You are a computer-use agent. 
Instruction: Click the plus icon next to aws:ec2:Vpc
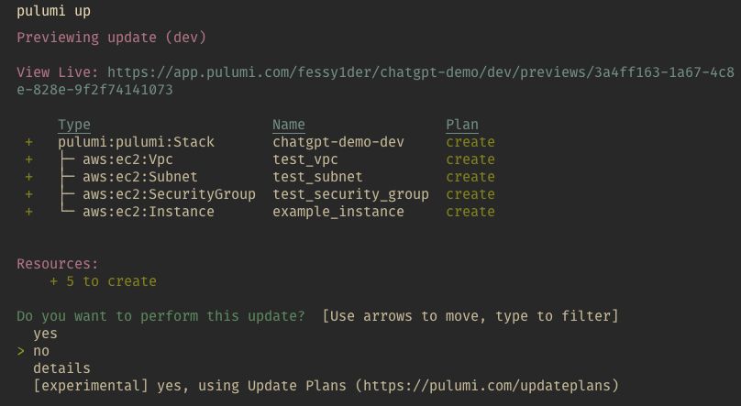pos(28,159)
